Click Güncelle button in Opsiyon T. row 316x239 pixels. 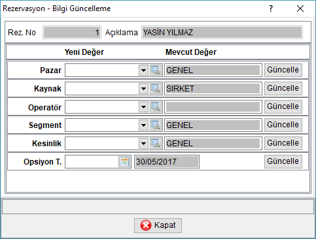click(283, 161)
